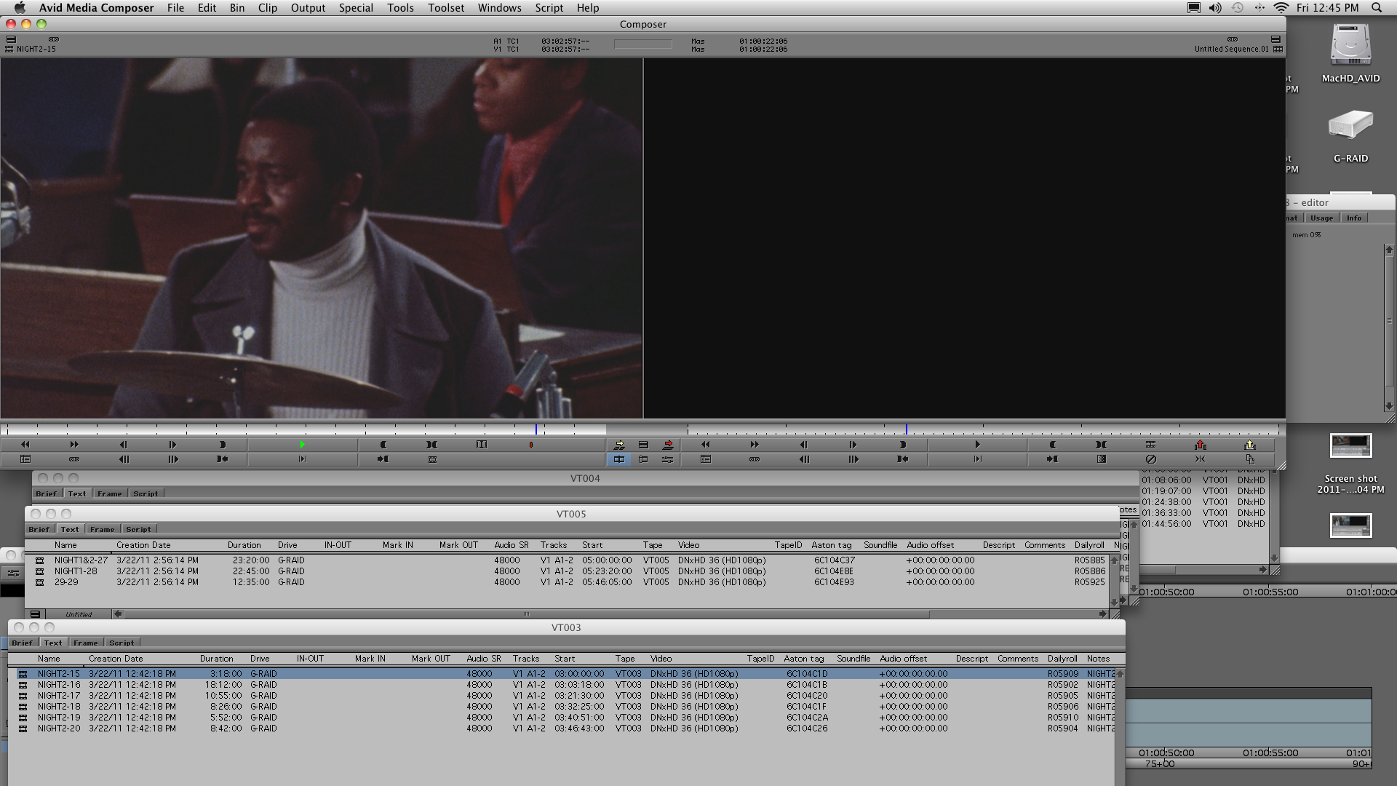Image resolution: width=1397 pixels, height=786 pixels.
Task: Open source monitor Fast Menu
Action: (x=25, y=459)
